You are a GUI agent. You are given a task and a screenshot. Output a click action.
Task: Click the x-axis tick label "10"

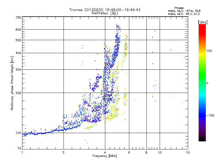point(160,152)
